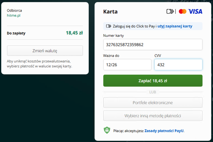Open the 'użyj zapisanej karty' link

(175, 26)
